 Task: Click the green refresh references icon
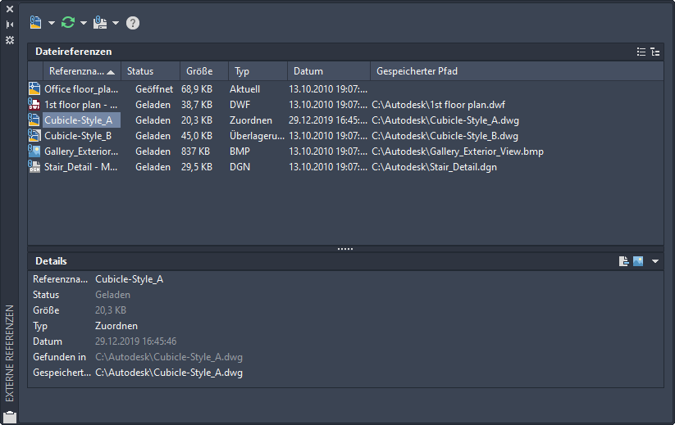pos(68,23)
